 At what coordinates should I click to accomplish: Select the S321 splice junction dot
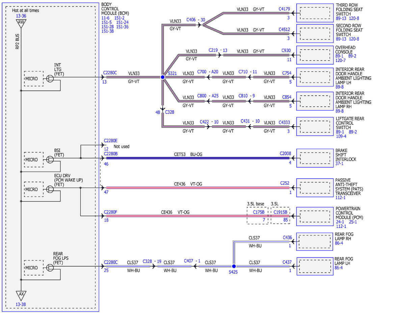point(162,77)
